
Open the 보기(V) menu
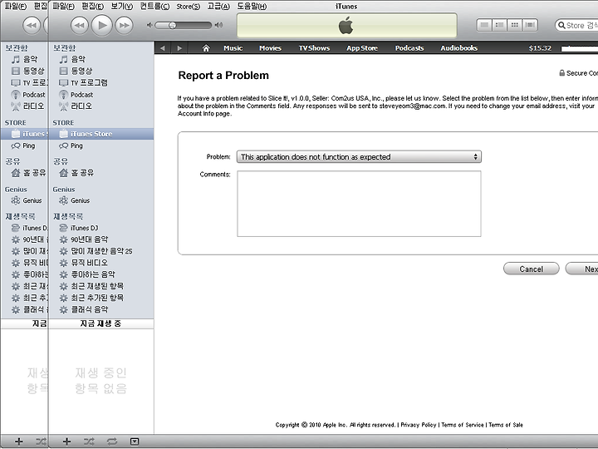click(122, 7)
